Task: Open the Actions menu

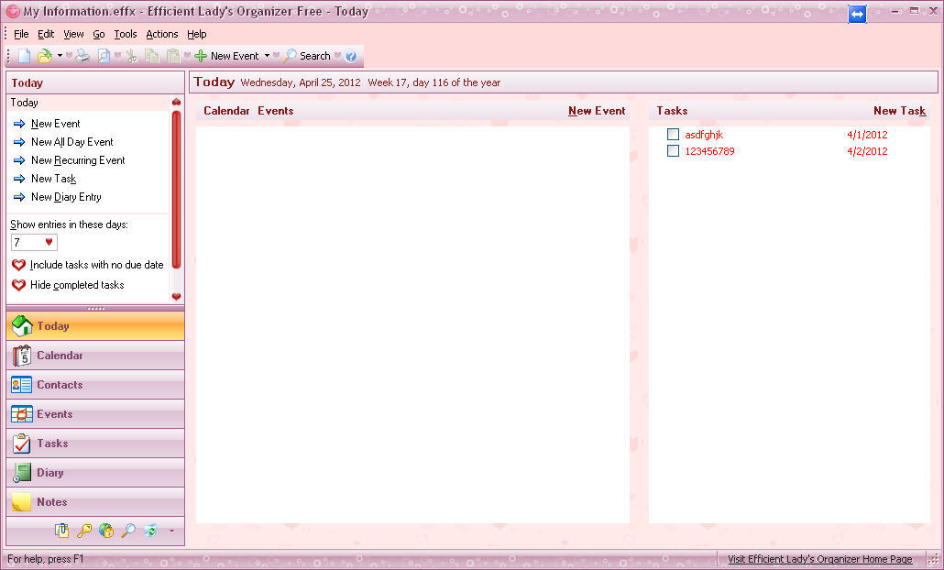Action: click(x=161, y=34)
